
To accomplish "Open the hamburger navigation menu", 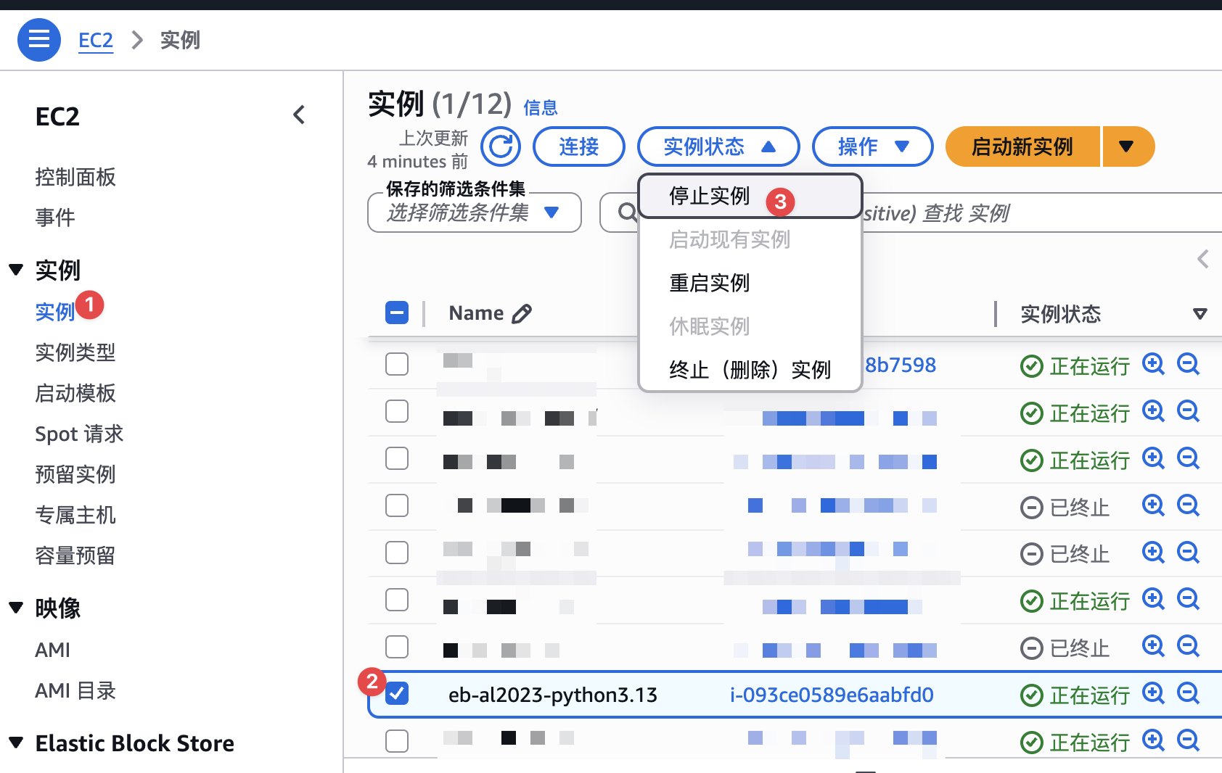I will coord(39,40).
